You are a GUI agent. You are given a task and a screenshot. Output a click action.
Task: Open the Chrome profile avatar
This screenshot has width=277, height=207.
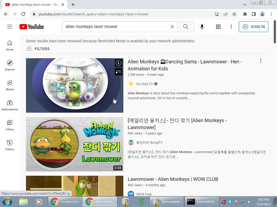[262, 14]
